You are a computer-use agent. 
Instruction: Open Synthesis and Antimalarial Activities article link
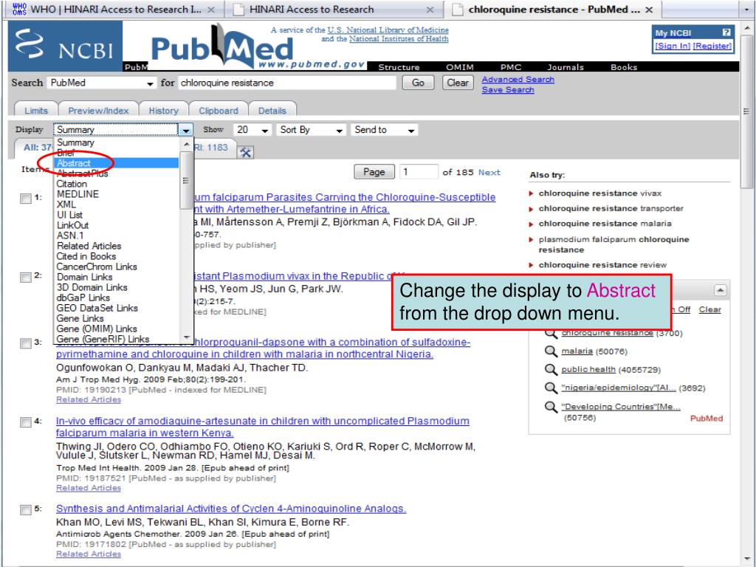click(x=231, y=509)
